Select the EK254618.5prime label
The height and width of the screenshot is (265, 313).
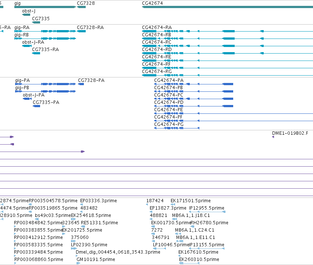(x=91, y=215)
